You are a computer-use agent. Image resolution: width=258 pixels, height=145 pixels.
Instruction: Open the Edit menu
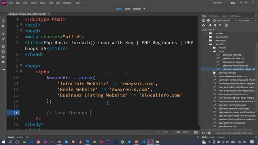(x=18, y=3)
